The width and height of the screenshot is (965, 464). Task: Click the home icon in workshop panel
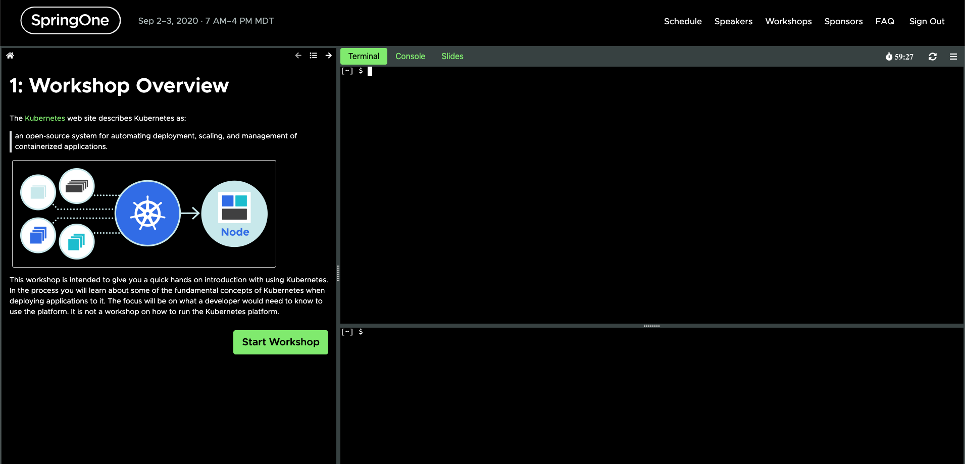10,56
